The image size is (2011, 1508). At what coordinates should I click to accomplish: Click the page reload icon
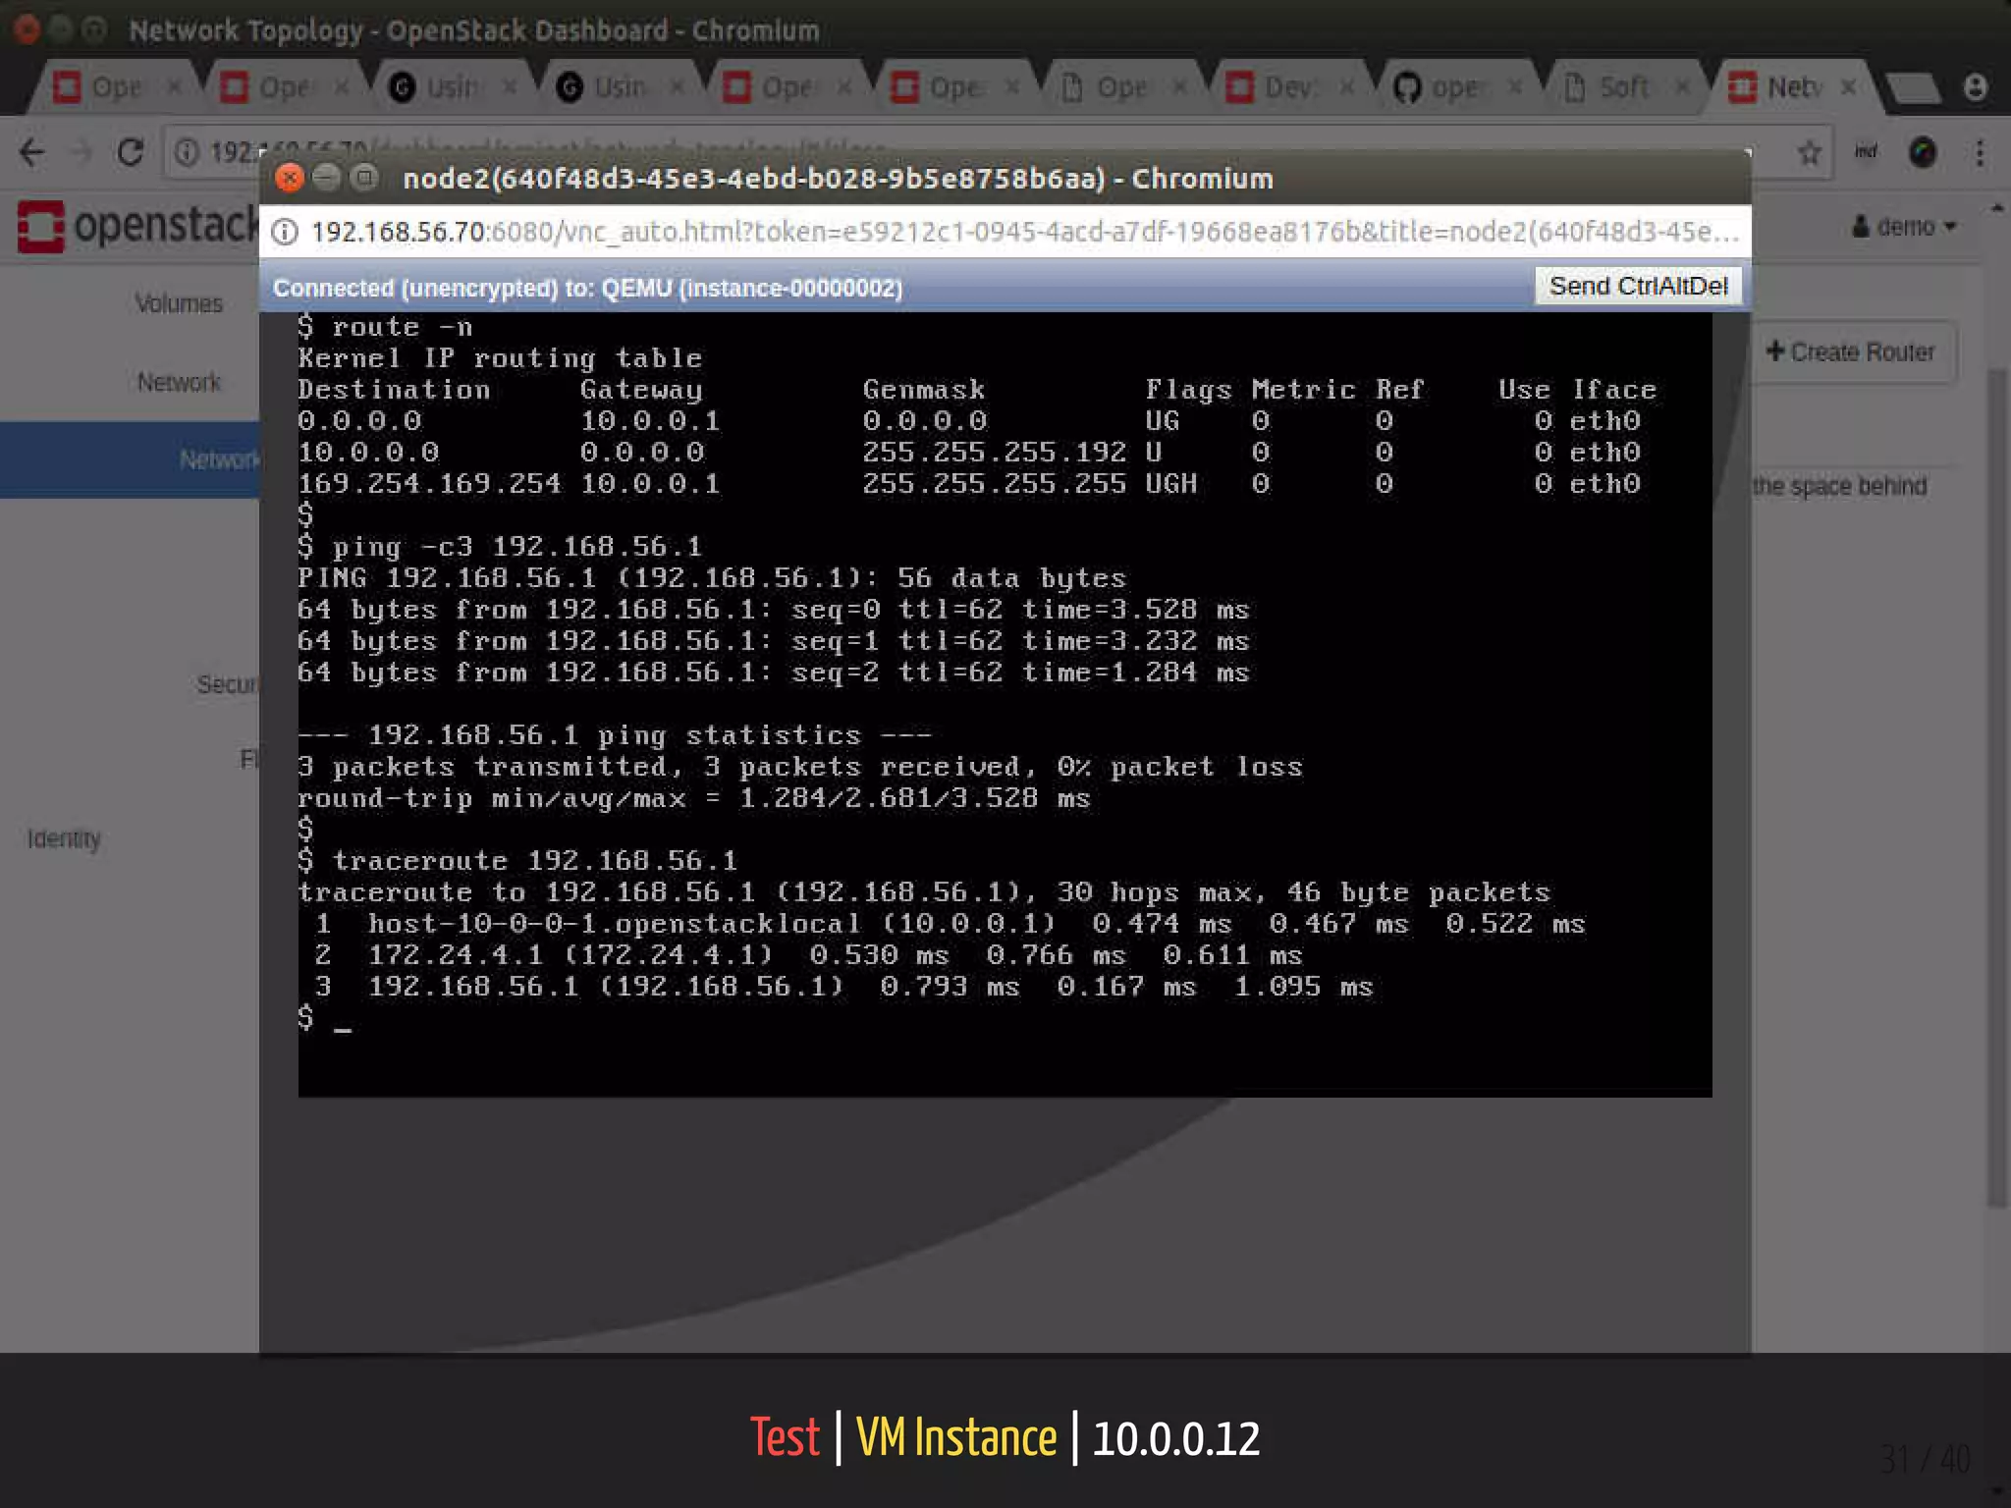coord(130,152)
